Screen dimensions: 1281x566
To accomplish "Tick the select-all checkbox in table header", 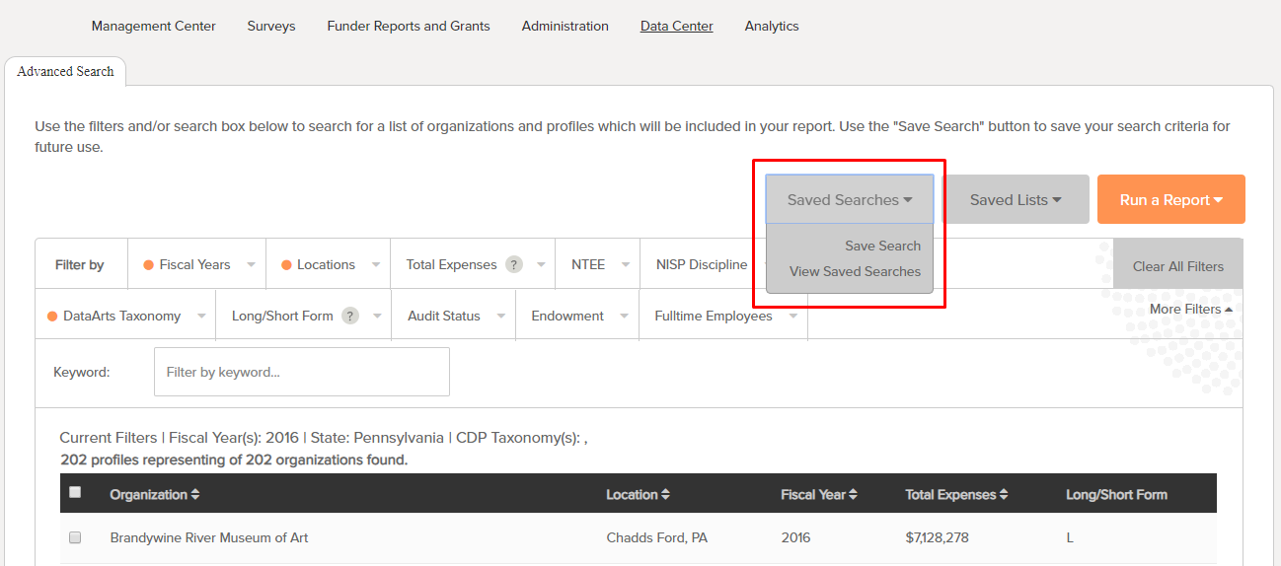I will coord(75,493).
